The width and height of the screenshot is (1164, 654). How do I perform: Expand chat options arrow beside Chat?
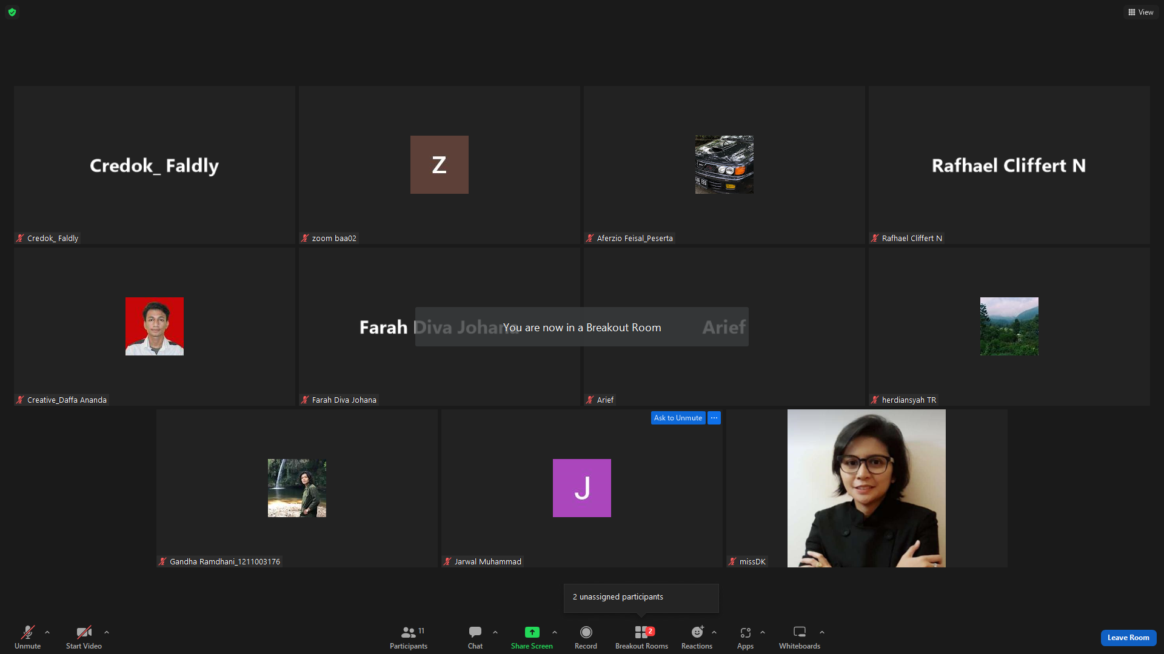(x=495, y=632)
